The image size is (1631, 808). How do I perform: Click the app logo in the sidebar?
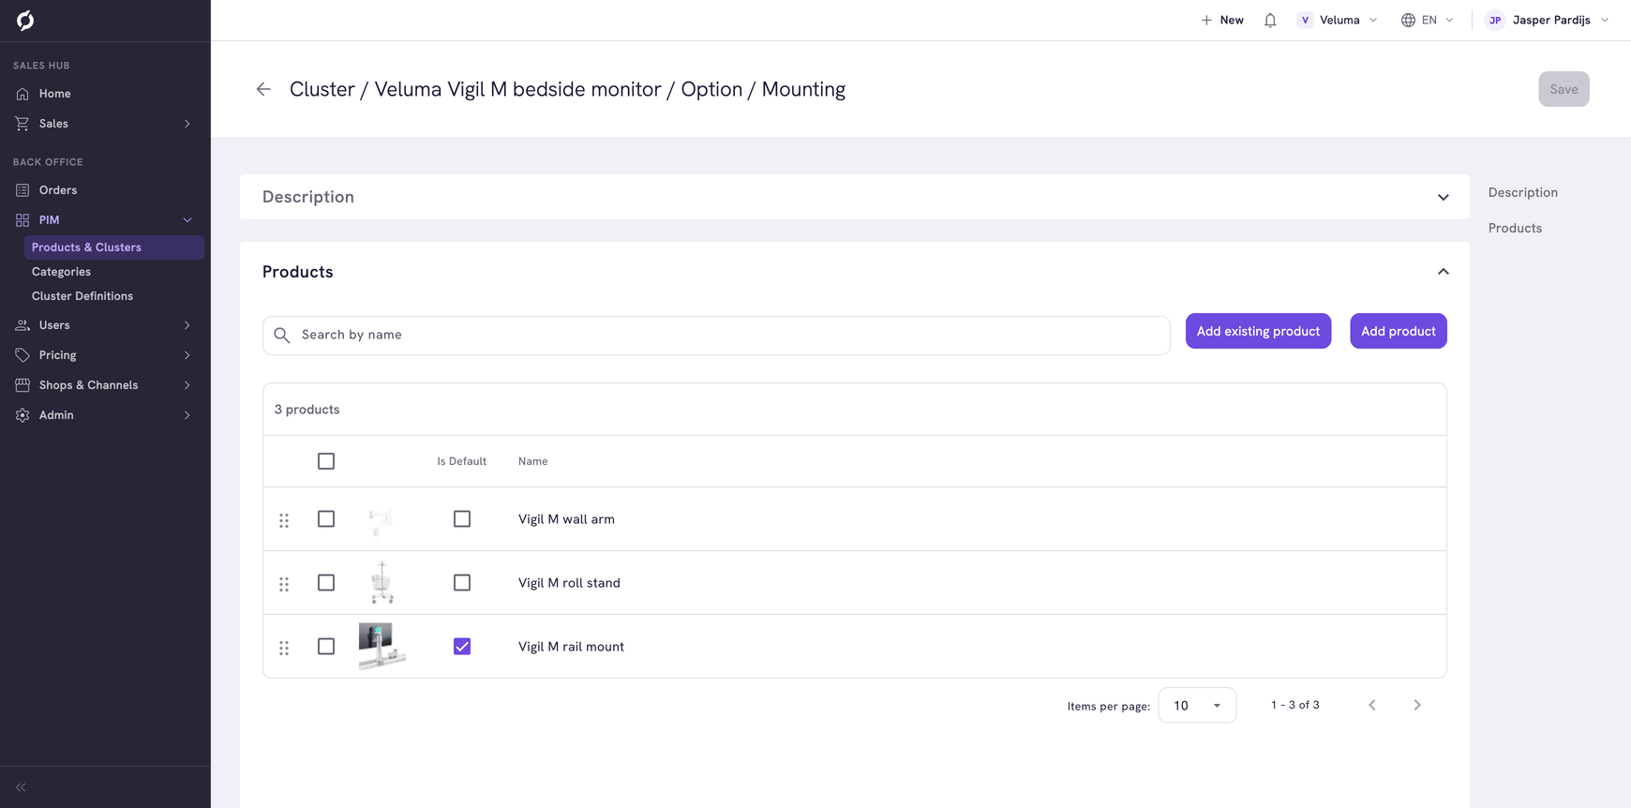click(x=25, y=20)
